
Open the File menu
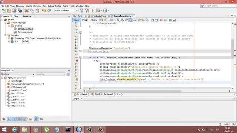coord(2,6)
